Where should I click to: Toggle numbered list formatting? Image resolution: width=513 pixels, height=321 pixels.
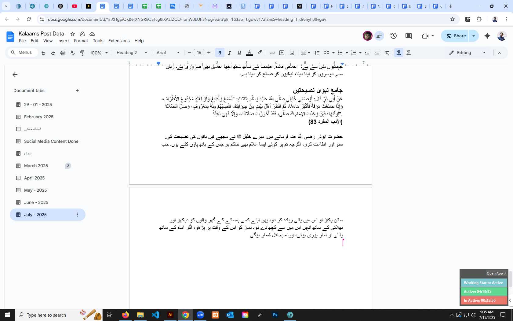(x=354, y=53)
